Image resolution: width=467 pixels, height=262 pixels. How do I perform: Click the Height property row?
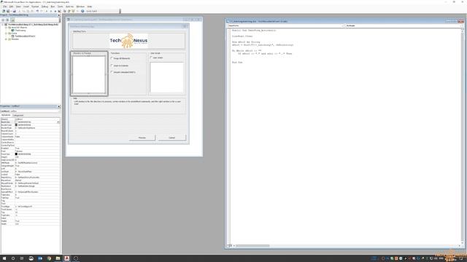pos(30,157)
